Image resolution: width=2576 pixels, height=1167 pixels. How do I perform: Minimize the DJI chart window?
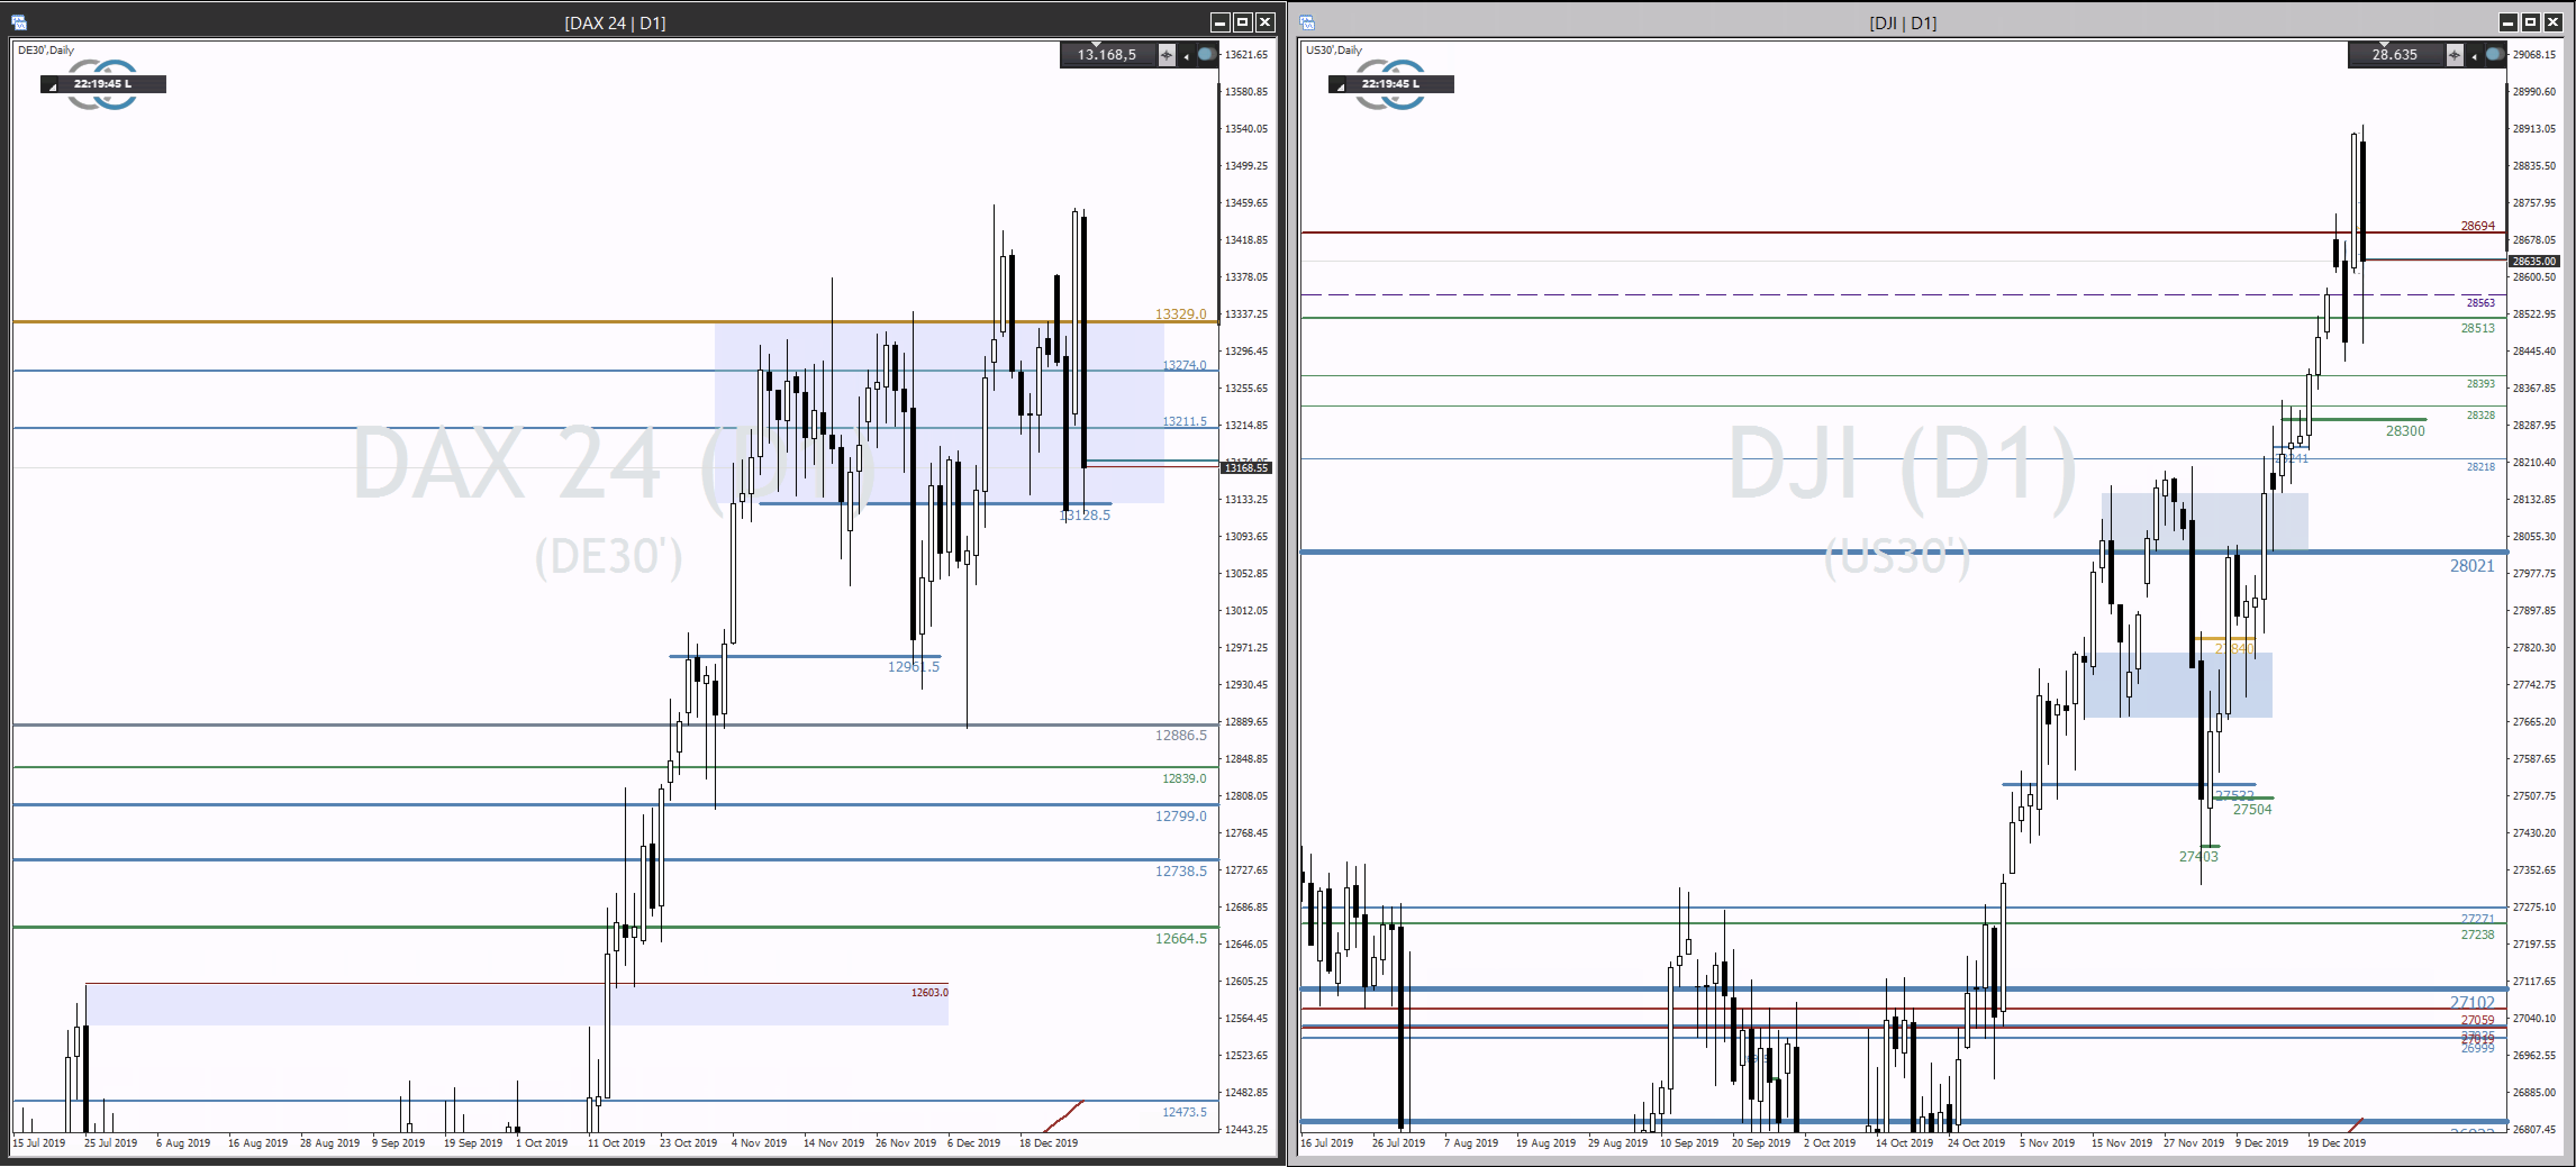[x=2508, y=22]
